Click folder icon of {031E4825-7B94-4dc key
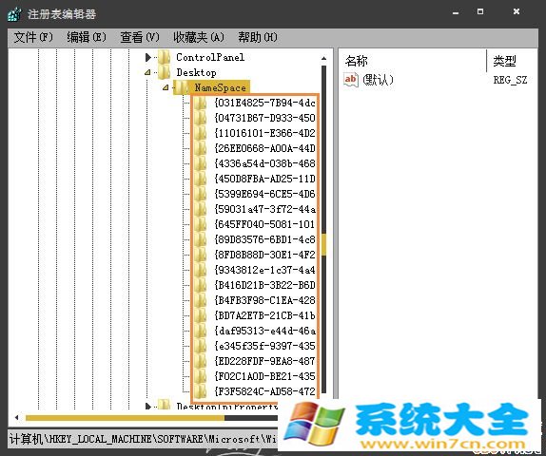 coord(200,103)
